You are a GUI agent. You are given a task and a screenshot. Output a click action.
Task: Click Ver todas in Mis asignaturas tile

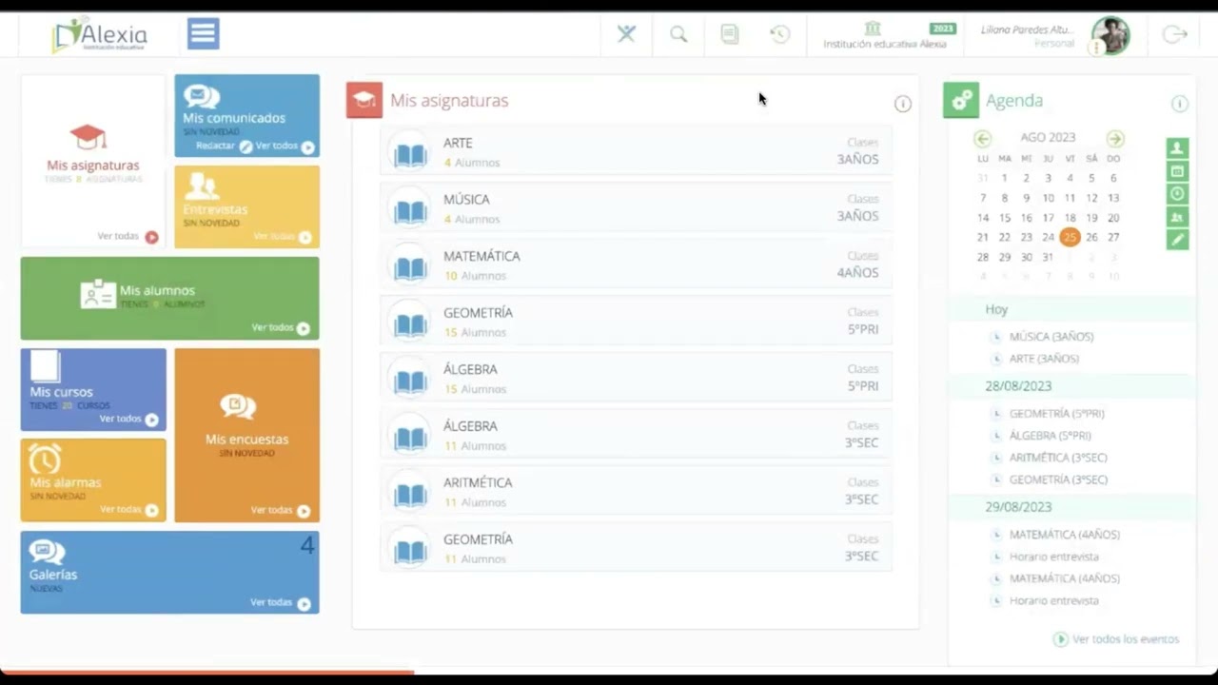point(128,236)
